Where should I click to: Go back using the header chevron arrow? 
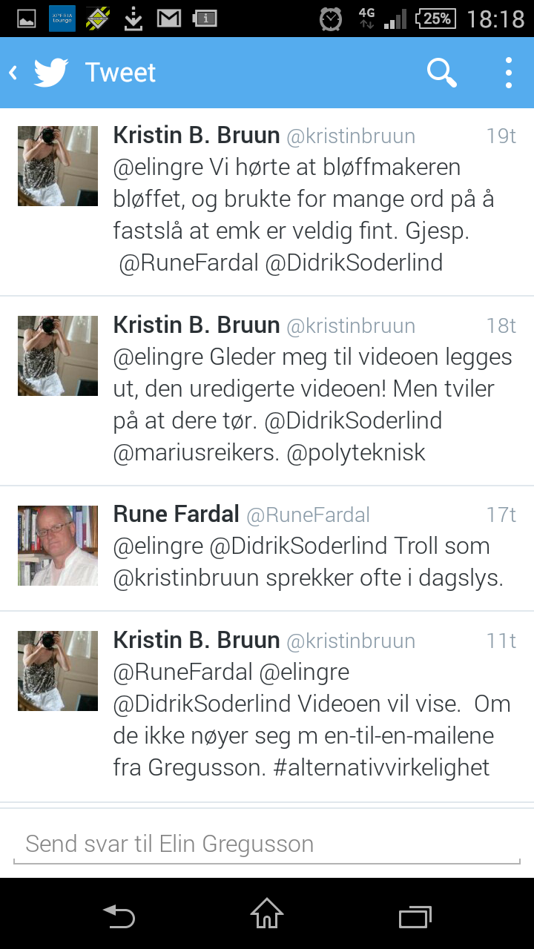13,73
